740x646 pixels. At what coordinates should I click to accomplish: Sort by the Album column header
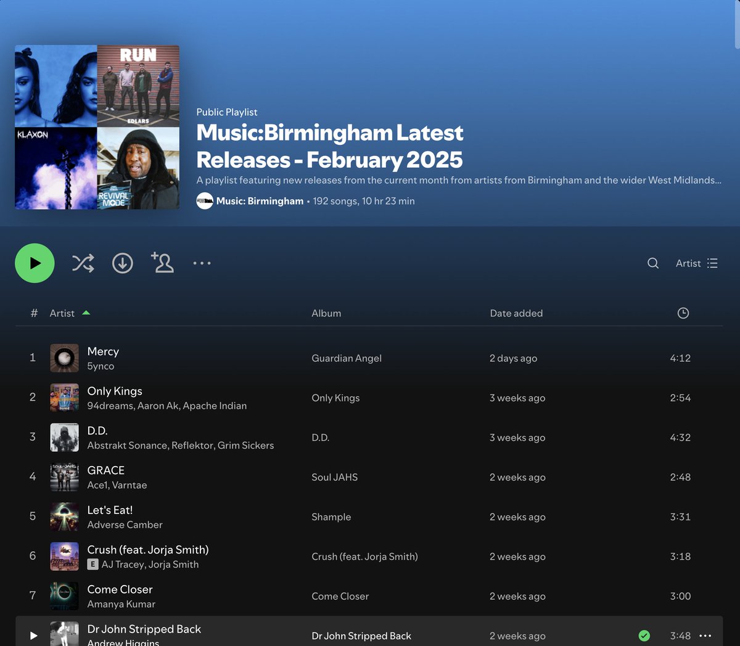pyautogui.click(x=326, y=313)
